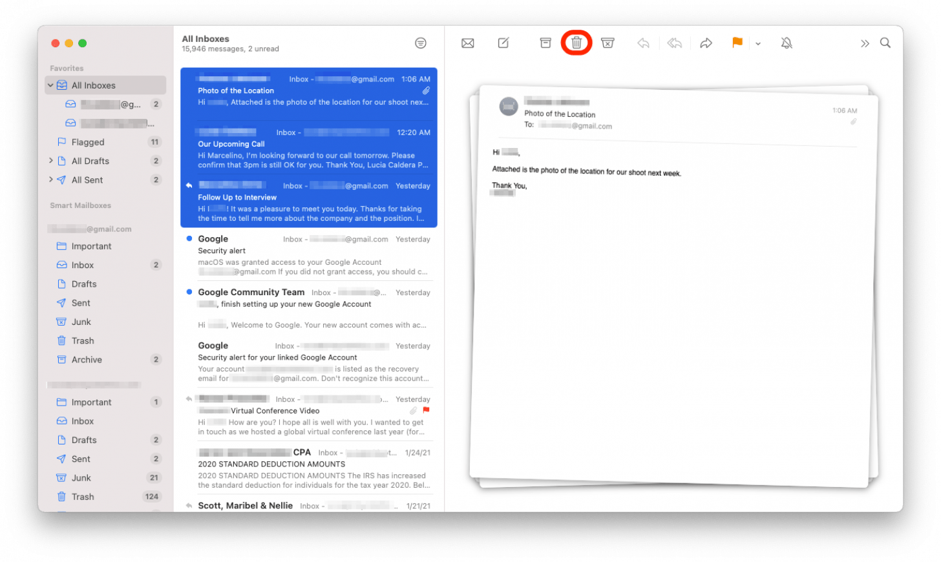The width and height of the screenshot is (941, 562).
Task: Open second account Drafts folder with badge 2
Action: click(x=105, y=440)
